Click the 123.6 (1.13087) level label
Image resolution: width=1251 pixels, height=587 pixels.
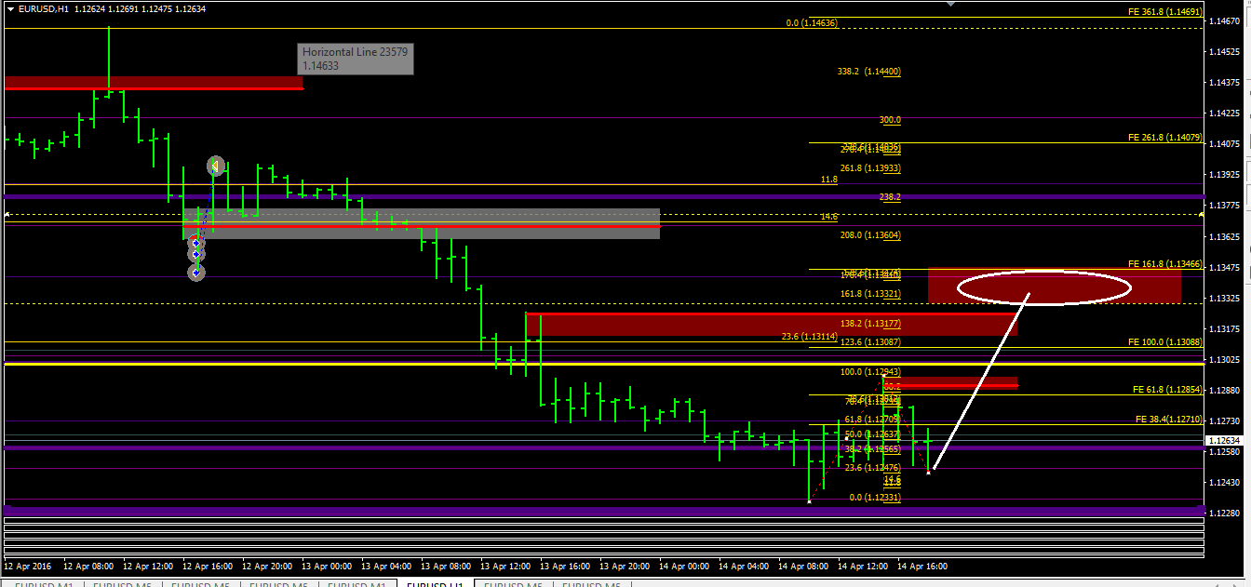pyautogui.click(x=870, y=342)
